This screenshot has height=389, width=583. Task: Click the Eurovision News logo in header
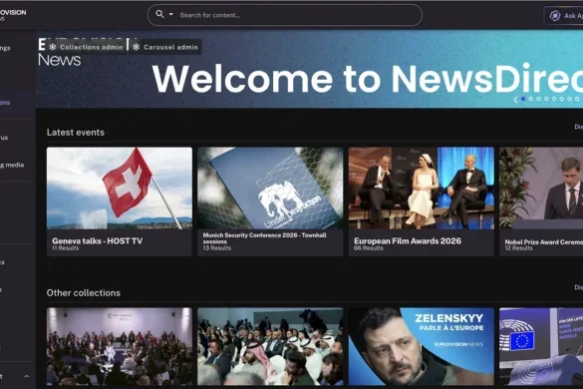tap(13, 14)
